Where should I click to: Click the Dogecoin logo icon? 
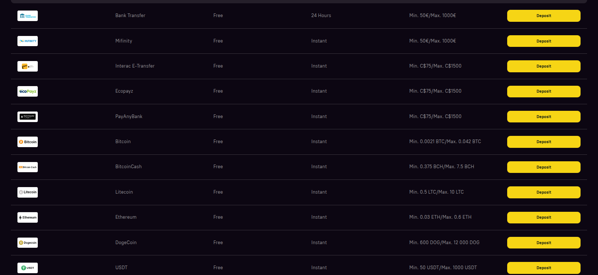[x=28, y=243]
